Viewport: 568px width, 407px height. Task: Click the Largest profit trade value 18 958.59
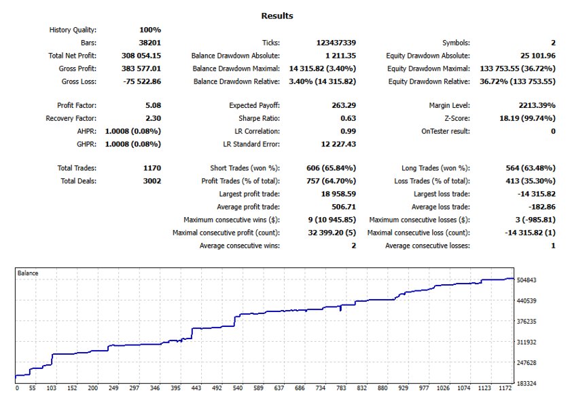[x=338, y=194]
